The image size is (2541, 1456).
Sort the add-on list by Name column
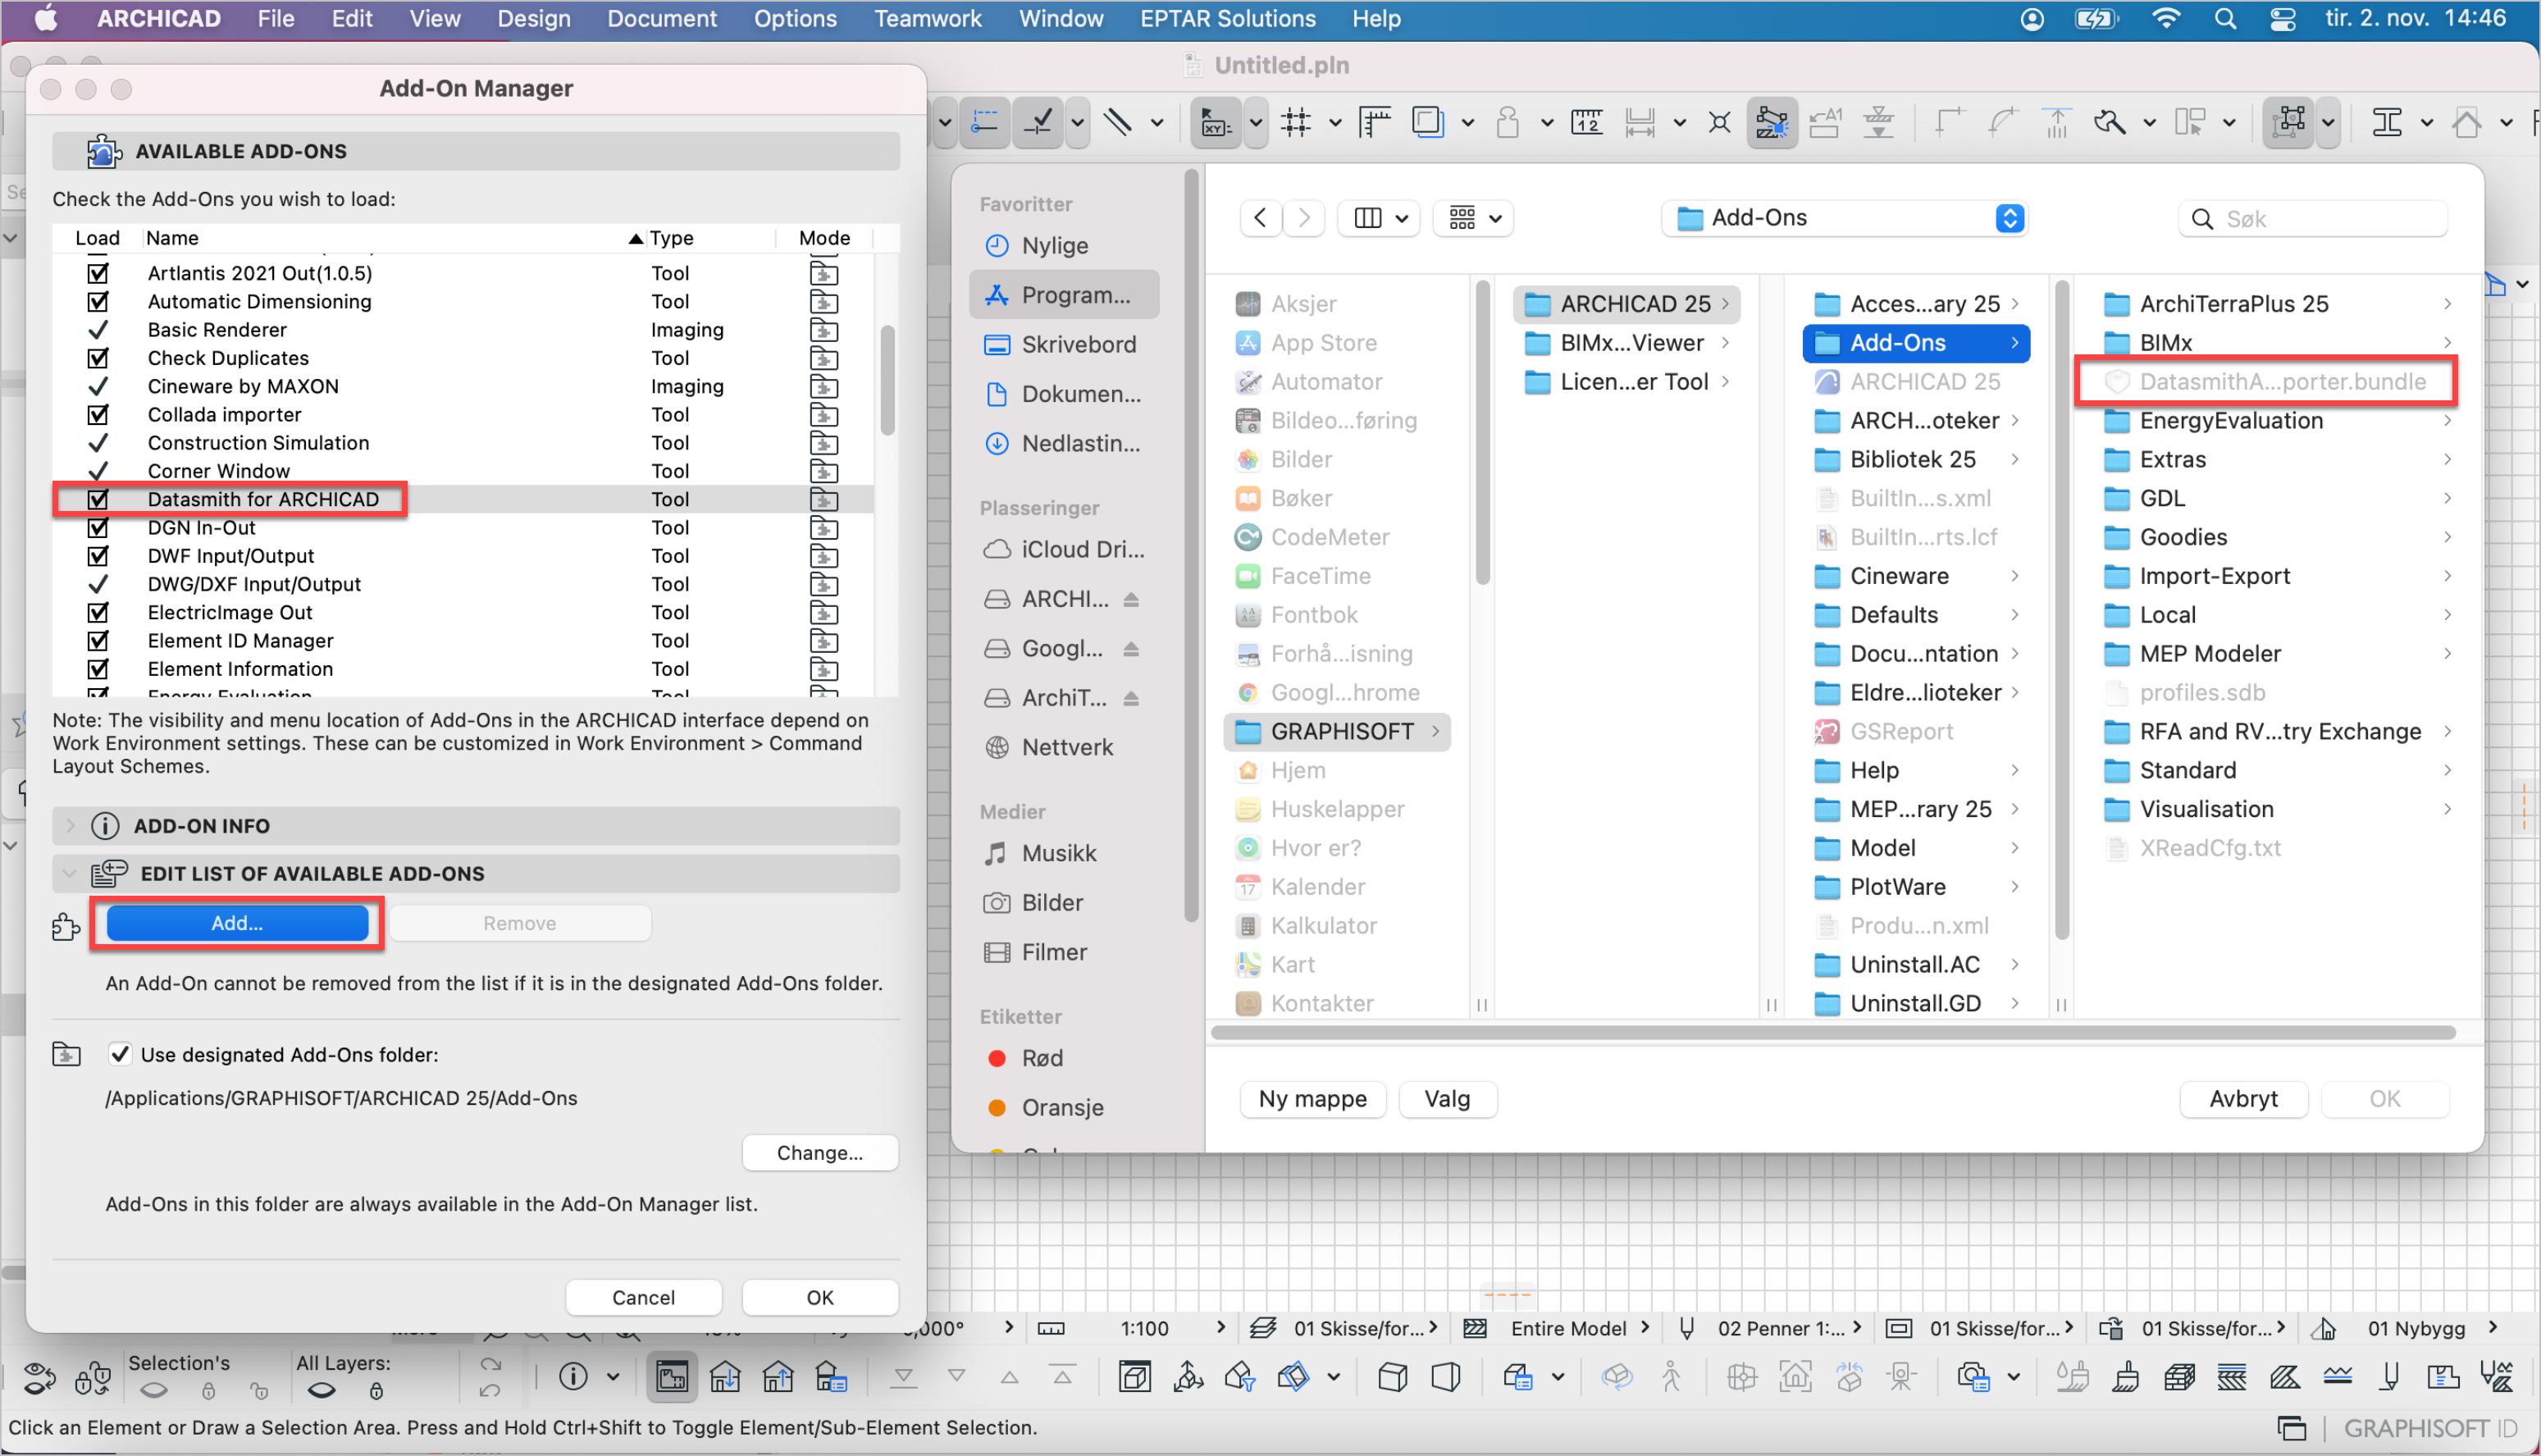pos(393,238)
